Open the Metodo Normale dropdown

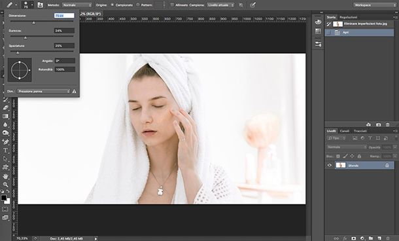77,5
